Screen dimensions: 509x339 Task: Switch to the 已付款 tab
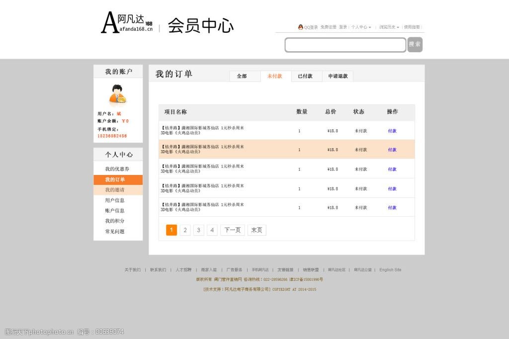click(x=306, y=76)
